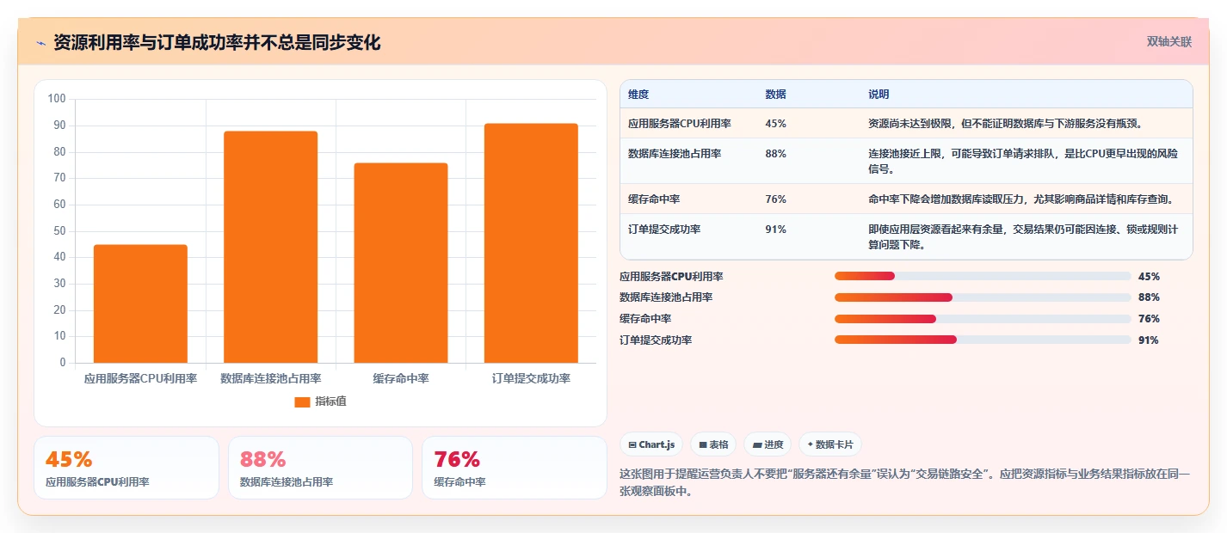Click the 订单提交成功率 label in the progress list

coord(656,340)
